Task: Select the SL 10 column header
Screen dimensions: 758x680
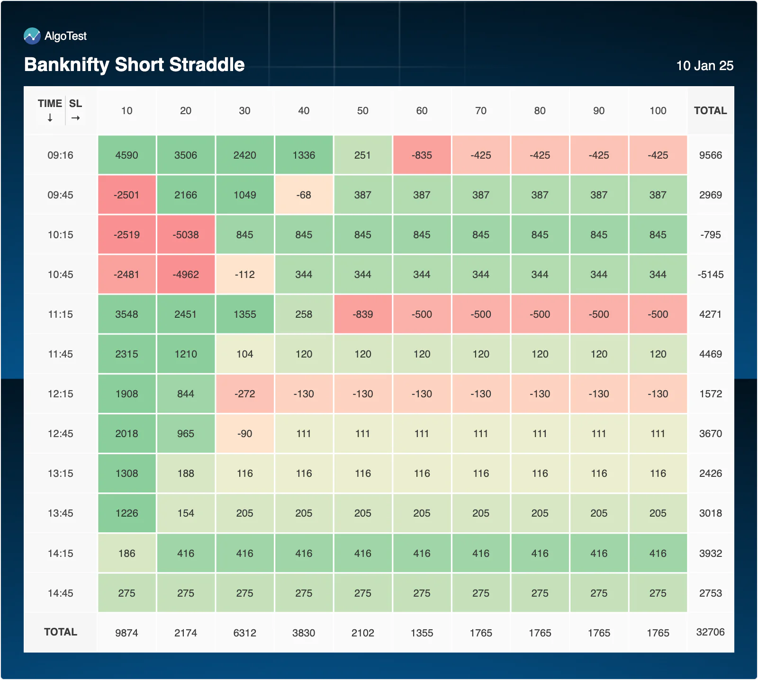Action: click(x=126, y=111)
